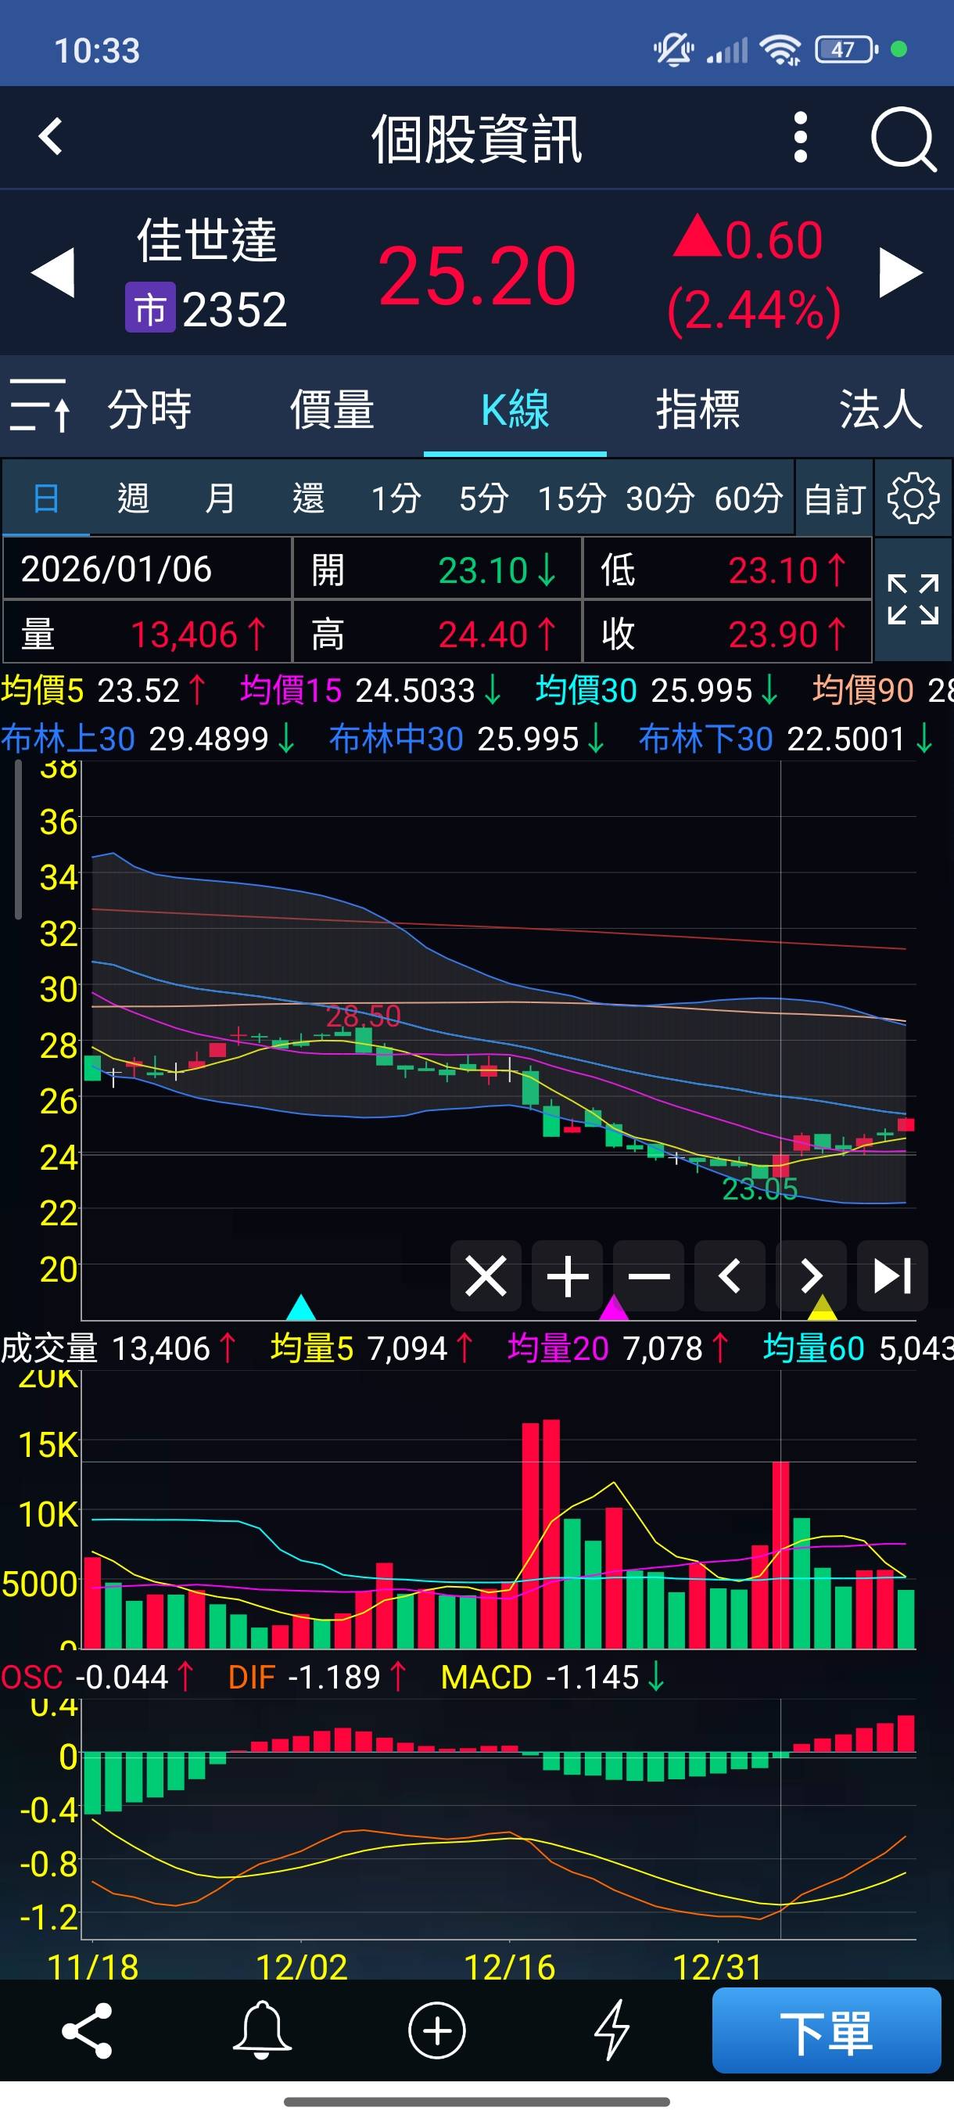Open the three-dot more options menu

point(799,138)
